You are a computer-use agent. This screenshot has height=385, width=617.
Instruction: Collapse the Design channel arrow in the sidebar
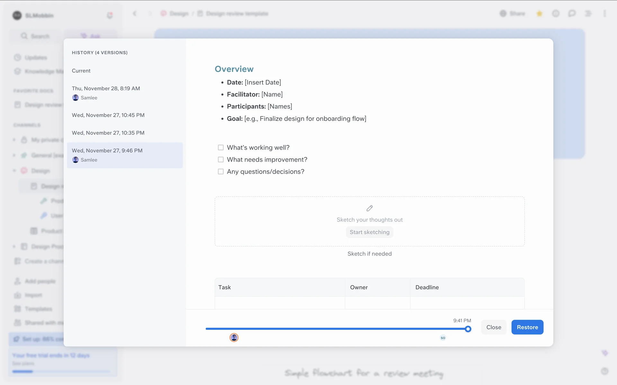coord(14,171)
